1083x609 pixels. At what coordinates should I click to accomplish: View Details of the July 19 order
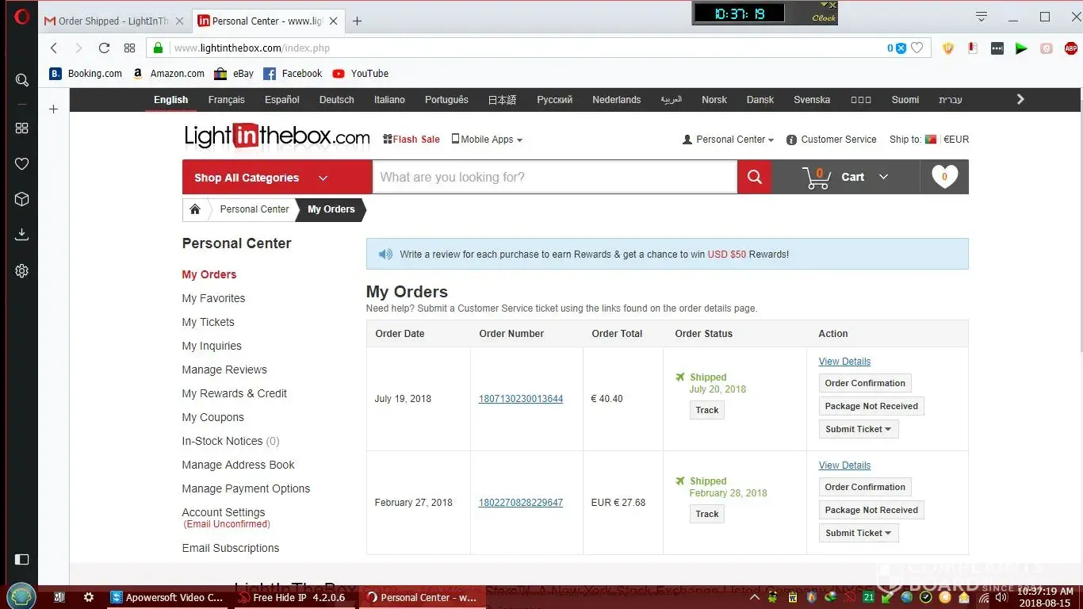844,362
